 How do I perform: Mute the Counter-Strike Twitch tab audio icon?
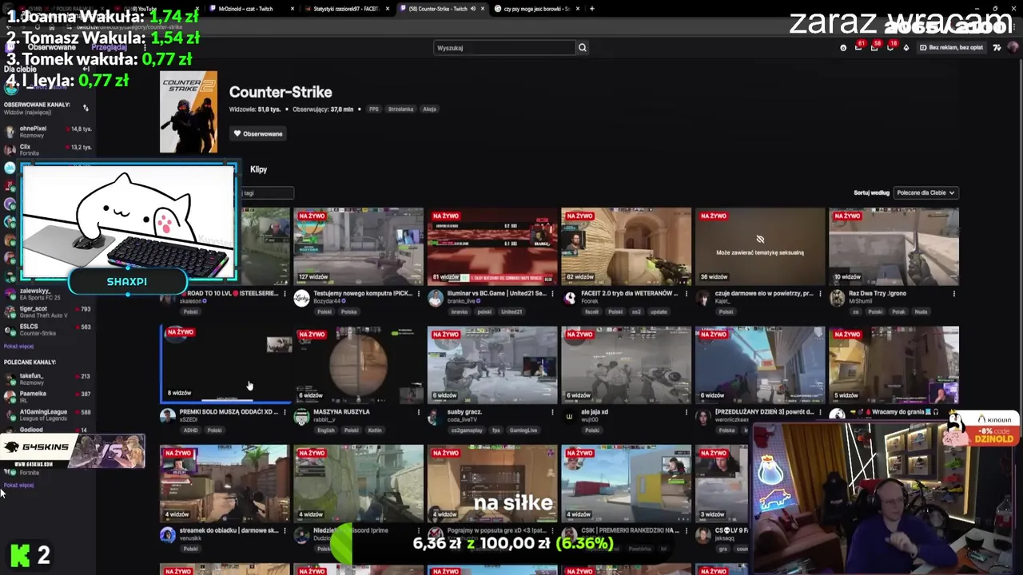(472, 9)
